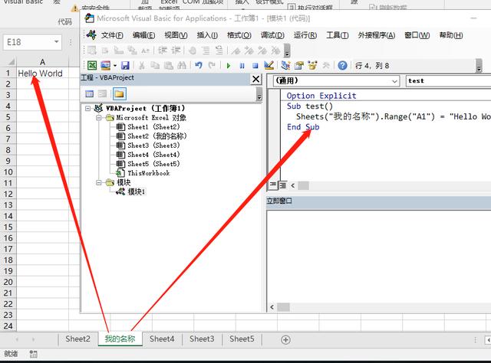Open the 视图(V) menu
The image size is (491, 363).
176,35
